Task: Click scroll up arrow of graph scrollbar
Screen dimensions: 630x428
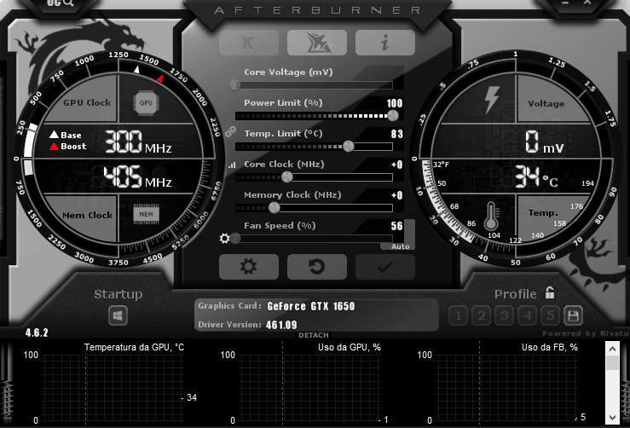Action: (x=612, y=349)
